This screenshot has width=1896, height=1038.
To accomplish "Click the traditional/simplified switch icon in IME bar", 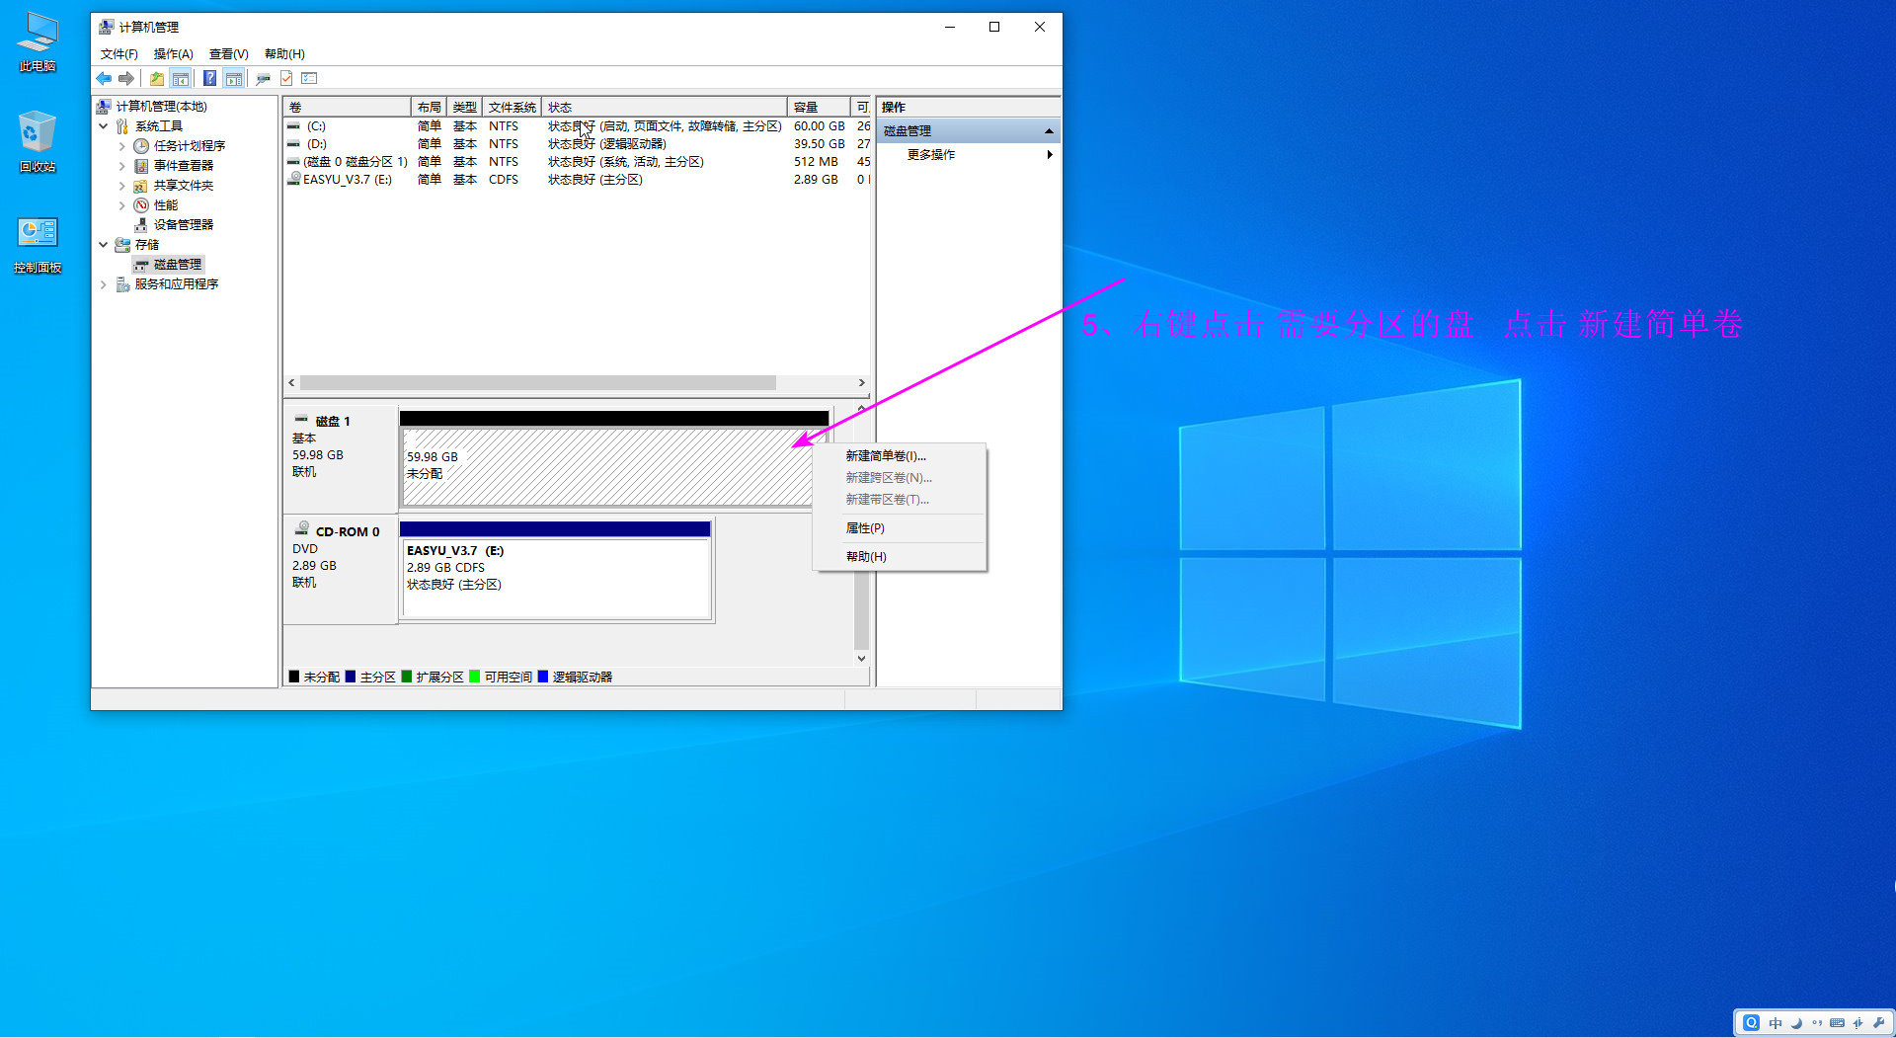I will point(1857,1023).
